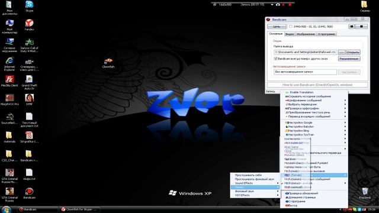
Task: Expand the Фоновый звук submenu arrow
Action: tap(278, 191)
